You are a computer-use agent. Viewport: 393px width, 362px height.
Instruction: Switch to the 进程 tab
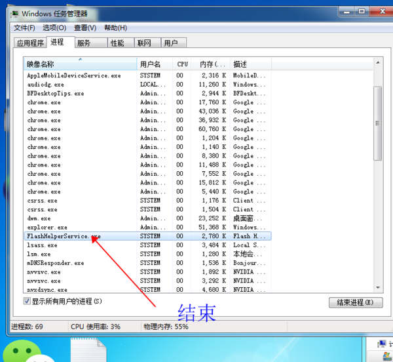(60, 42)
